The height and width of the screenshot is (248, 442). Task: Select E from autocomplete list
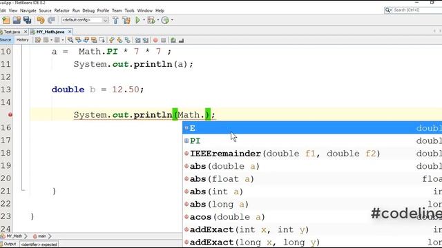coord(312,128)
